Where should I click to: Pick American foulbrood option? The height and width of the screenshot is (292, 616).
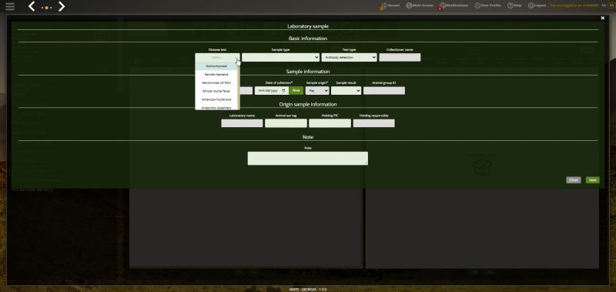pyautogui.click(x=216, y=99)
